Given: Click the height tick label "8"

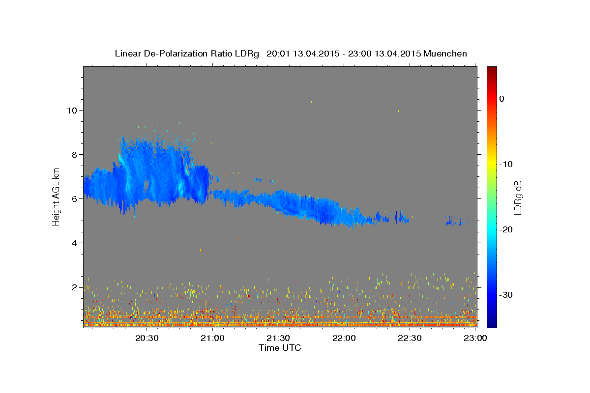Looking at the screenshot, I should coord(75,154).
